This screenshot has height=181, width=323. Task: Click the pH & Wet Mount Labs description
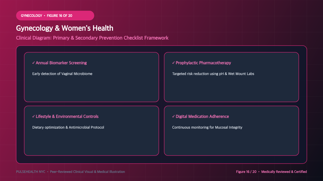(213, 74)
